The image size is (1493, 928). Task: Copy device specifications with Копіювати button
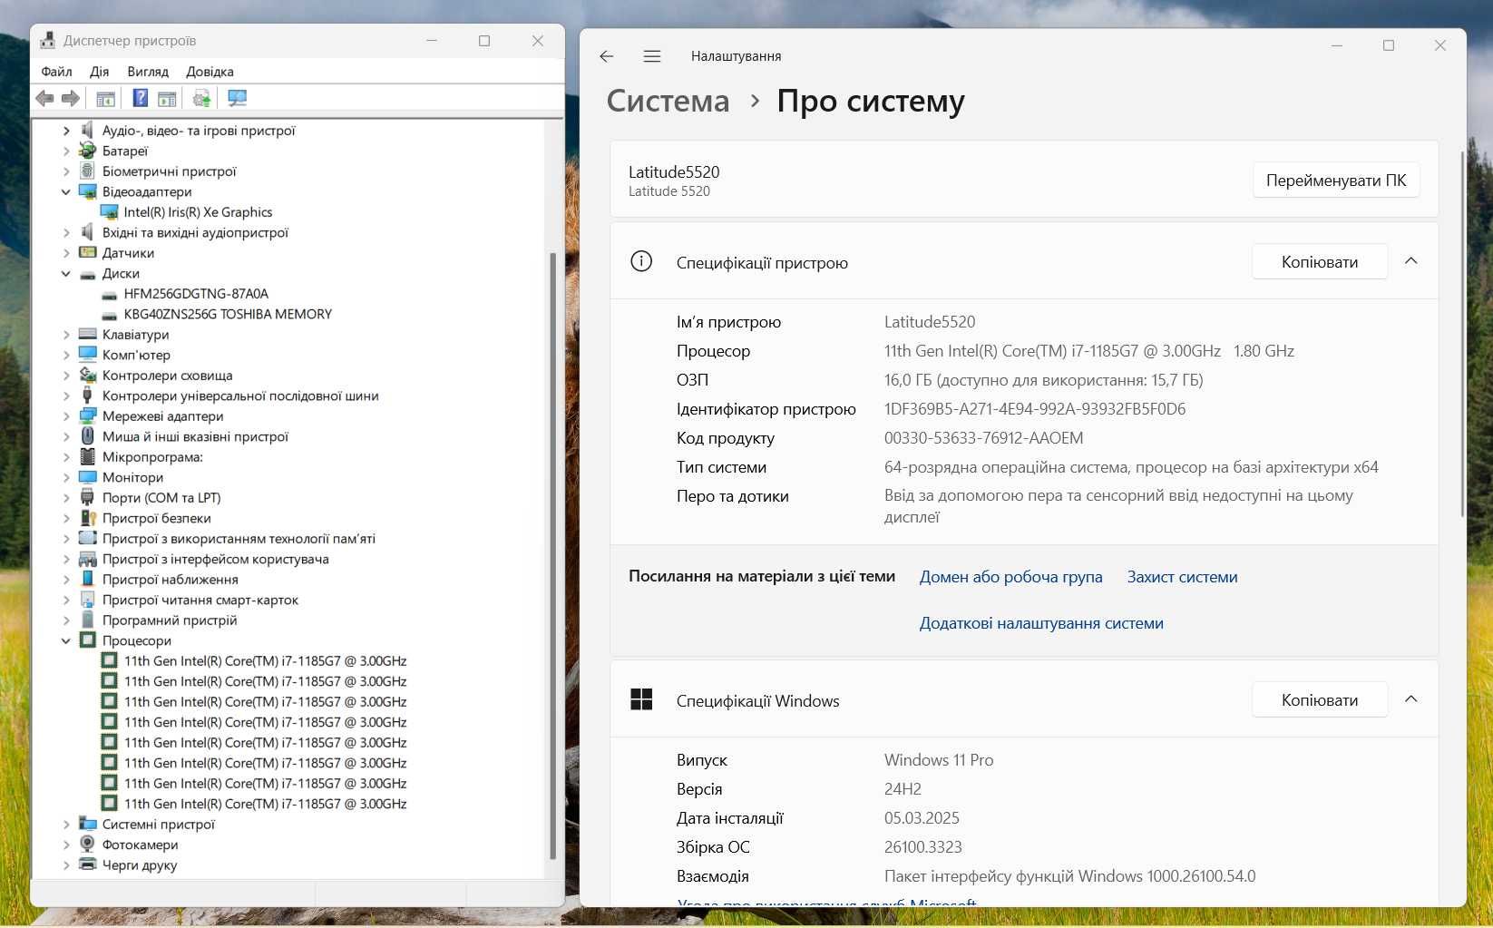click(1320, 262)
